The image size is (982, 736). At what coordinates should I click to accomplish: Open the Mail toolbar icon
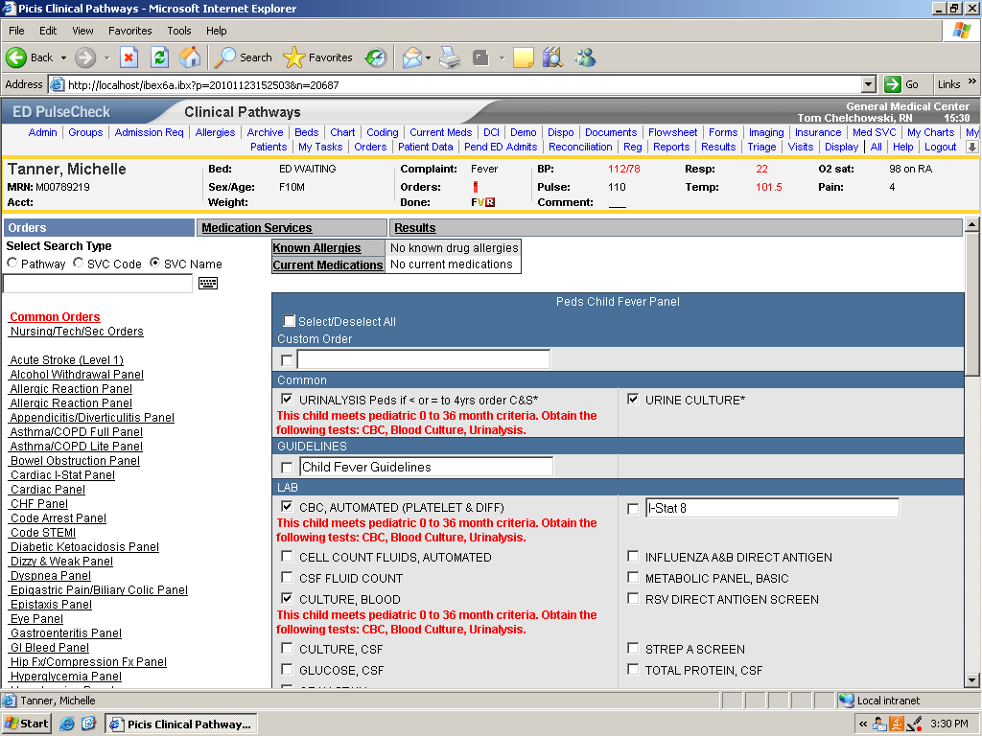pyautogui.click(x=411, y=57)
